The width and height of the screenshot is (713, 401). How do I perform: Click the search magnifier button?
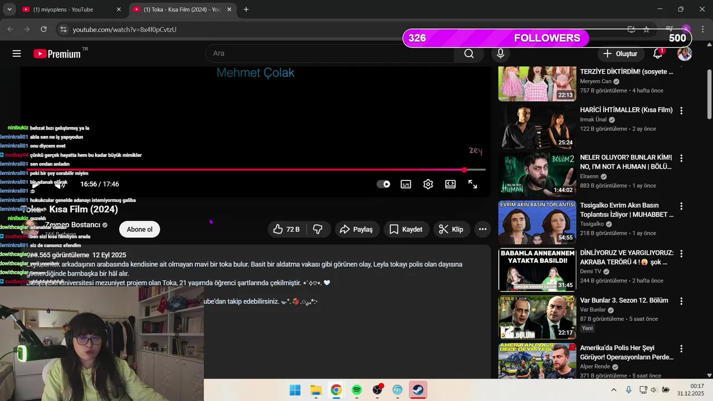(469, 53)
